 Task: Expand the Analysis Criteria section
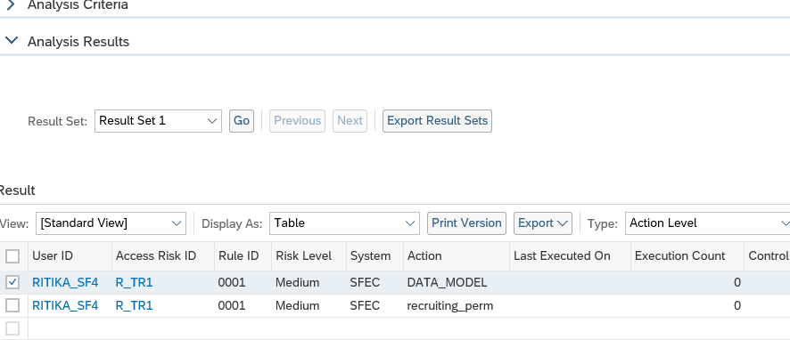(x=11, y=5)
